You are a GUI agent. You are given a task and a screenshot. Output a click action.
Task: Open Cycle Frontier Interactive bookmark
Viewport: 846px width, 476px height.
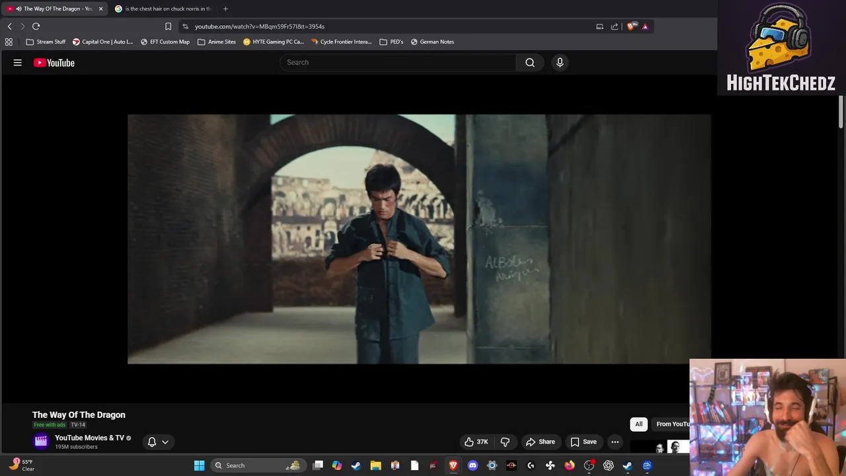[342, 42]
